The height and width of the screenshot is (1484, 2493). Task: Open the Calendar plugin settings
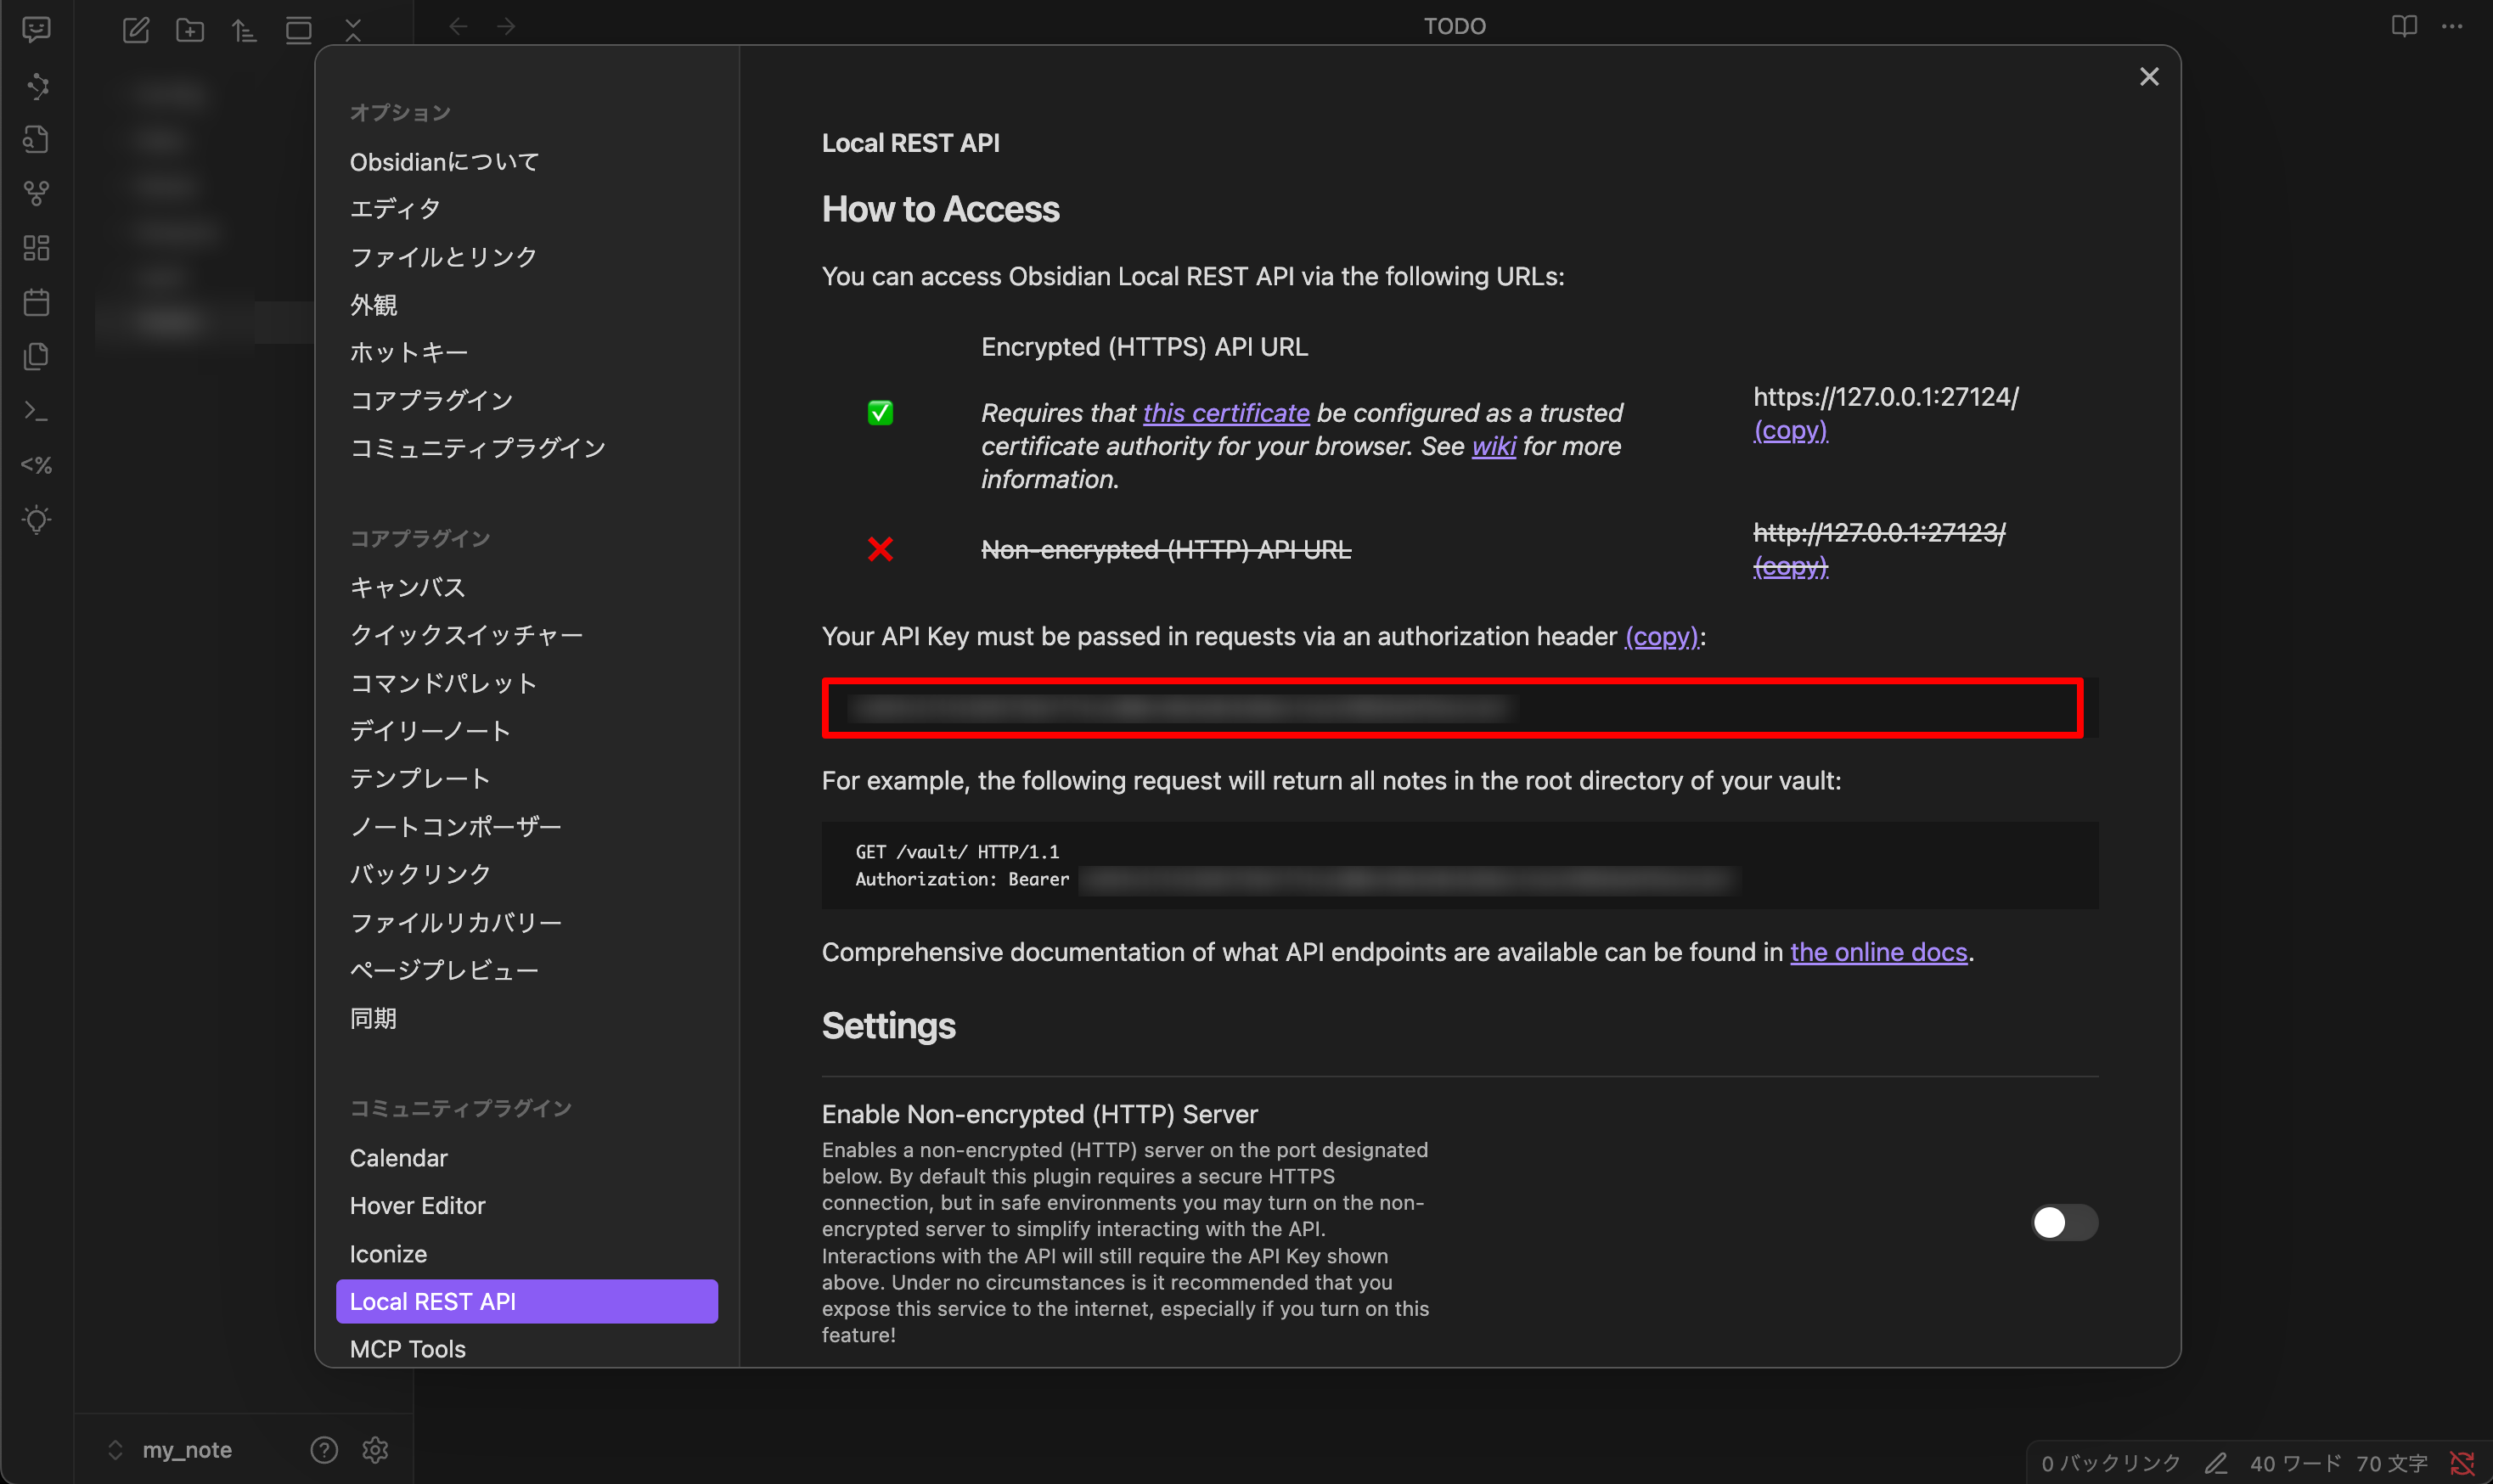398,1158
